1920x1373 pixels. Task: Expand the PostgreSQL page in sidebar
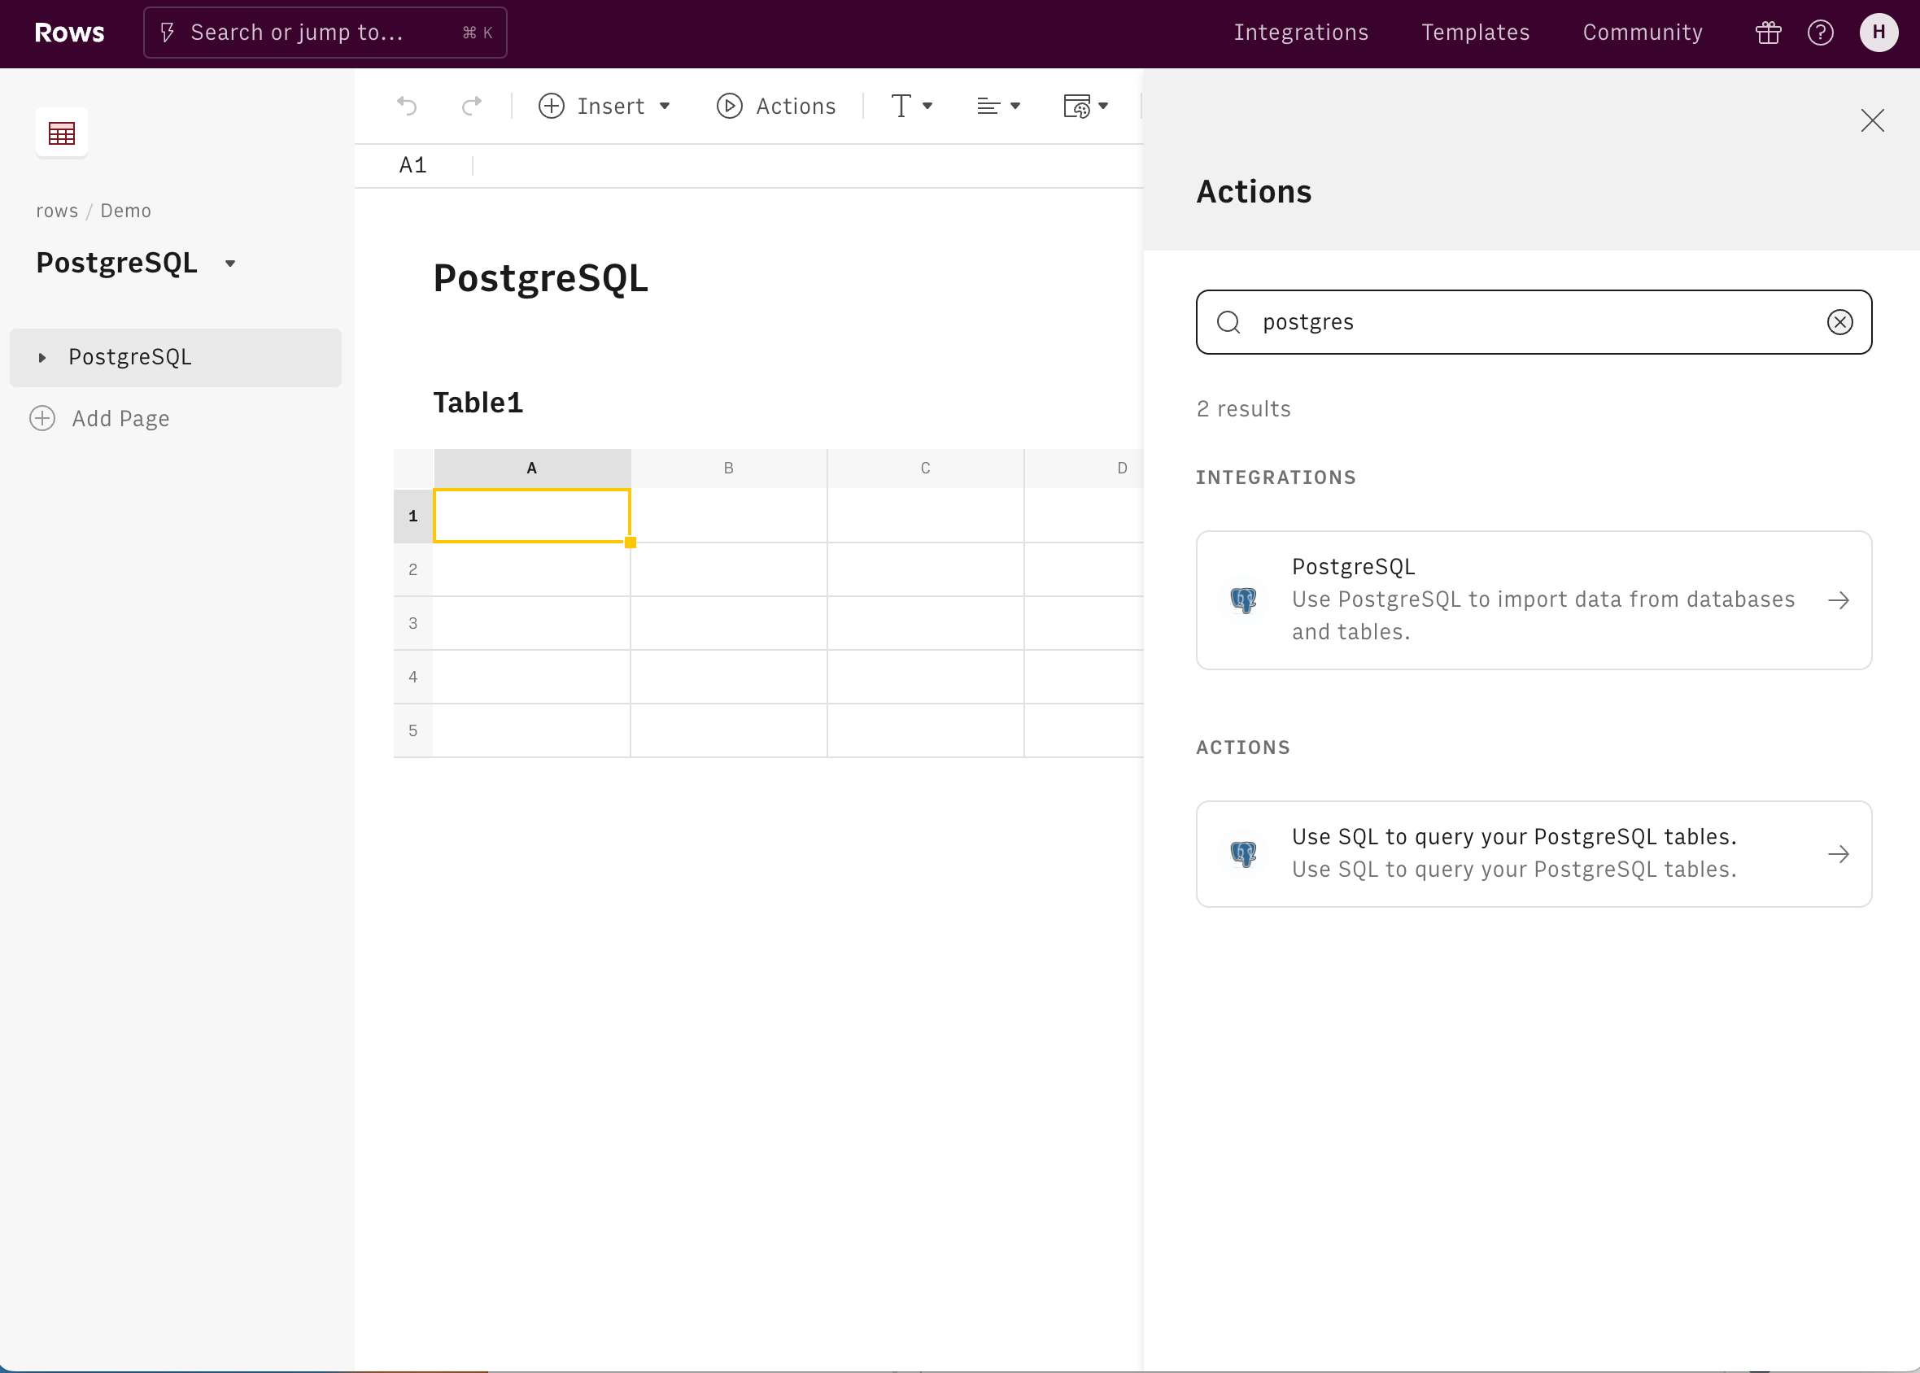43,356
